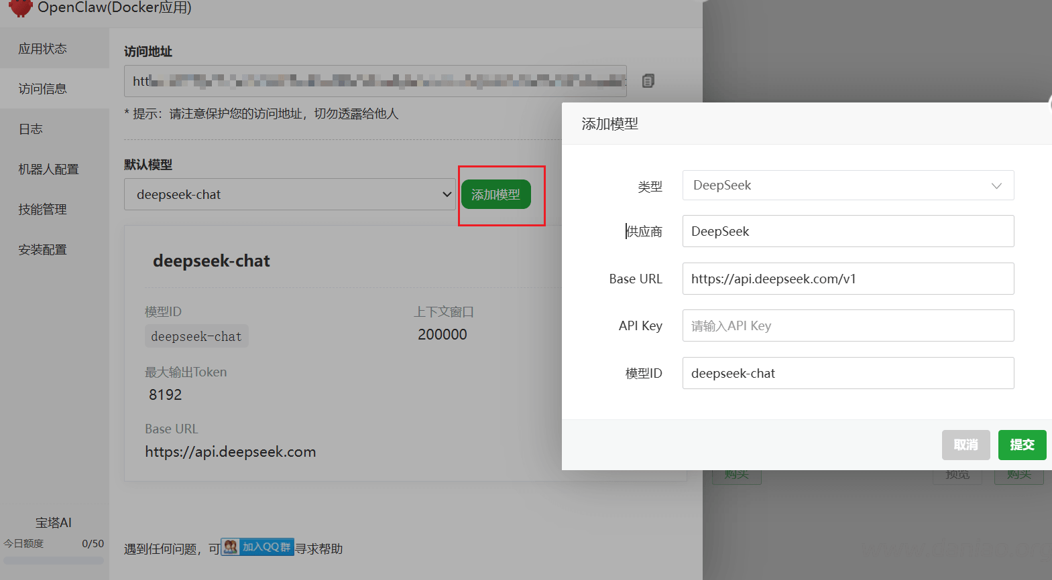
Task: Click the 供应商 DeepSeek input field
Action: (x=848, y=231)
